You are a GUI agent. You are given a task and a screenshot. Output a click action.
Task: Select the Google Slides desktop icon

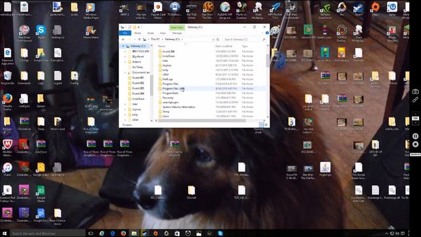(x=41, y=169)
